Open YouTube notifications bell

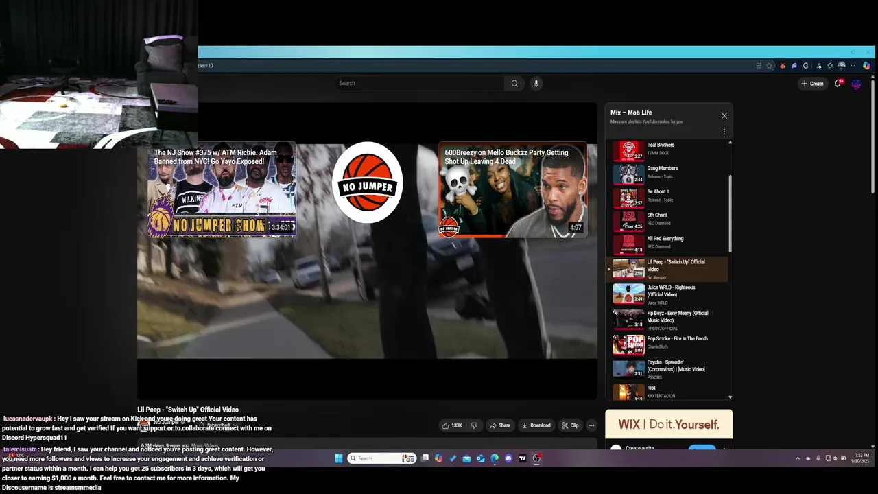coord(838,83)
